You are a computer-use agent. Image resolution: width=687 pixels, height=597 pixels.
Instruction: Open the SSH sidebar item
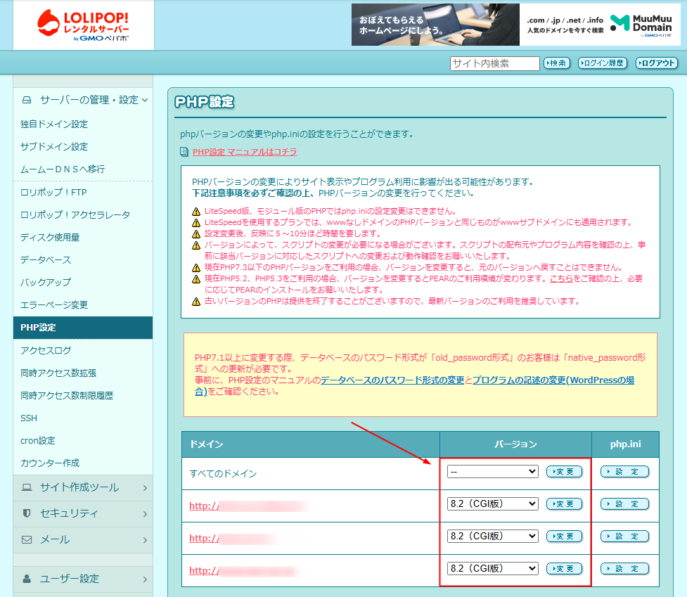pyautogui.click(x=29, y=418)
